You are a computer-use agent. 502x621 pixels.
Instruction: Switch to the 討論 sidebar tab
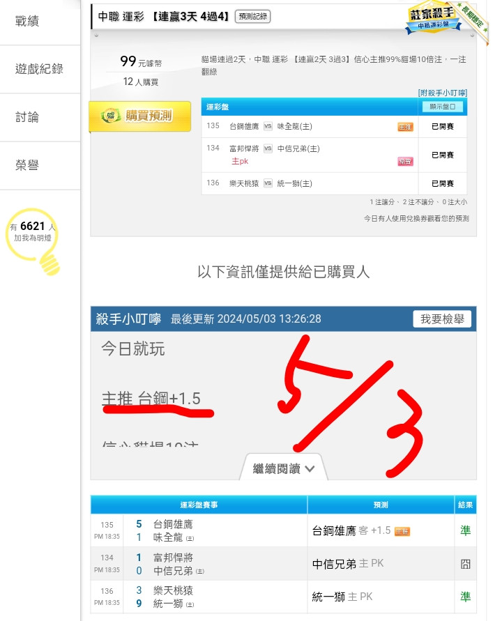pos(27,117)
